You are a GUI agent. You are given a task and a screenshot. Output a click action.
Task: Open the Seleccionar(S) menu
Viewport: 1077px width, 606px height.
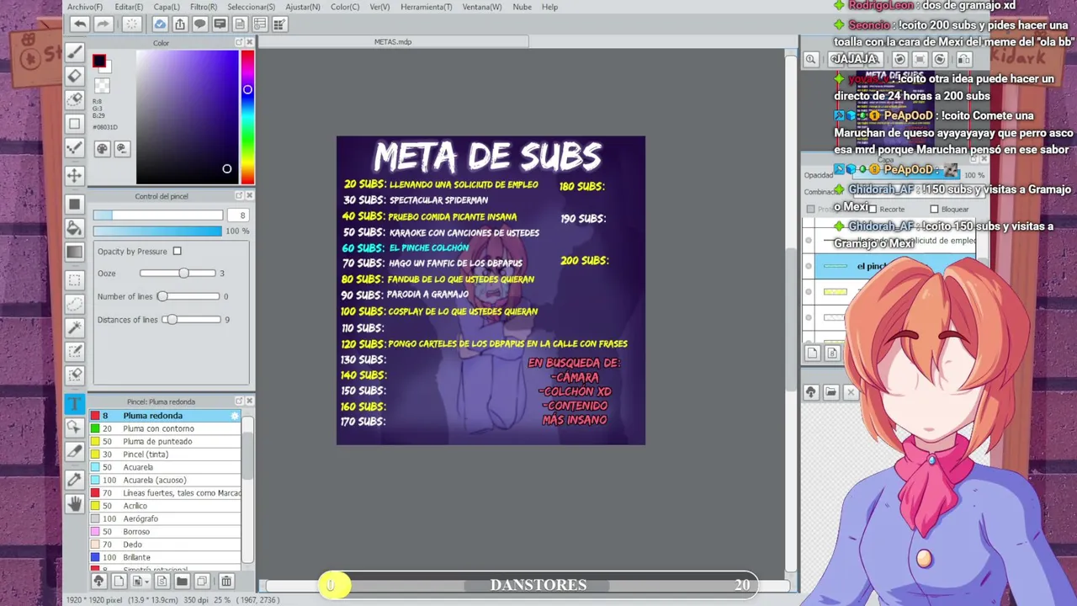coord(251,7)
